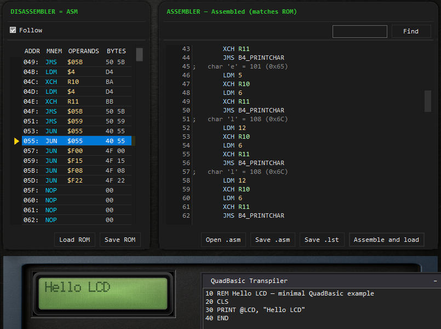Click the disassembler scrollbar
The width and height of the screenshot is (441, 329).
(139, 55)
